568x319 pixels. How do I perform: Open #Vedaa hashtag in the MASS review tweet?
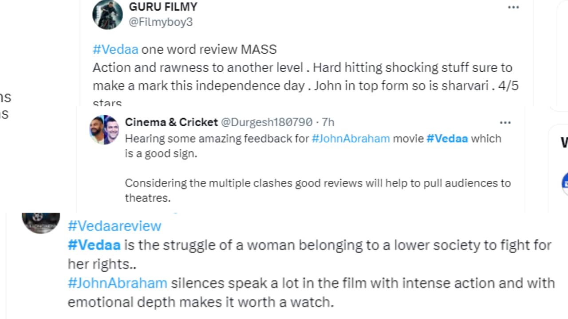point(115,49)
